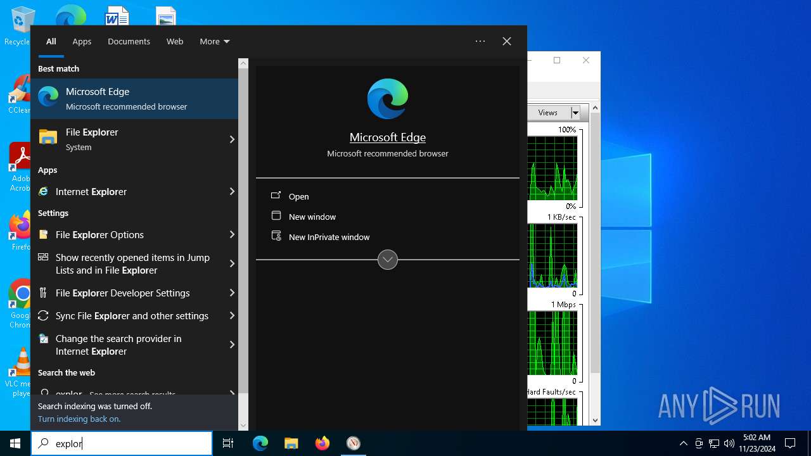The image size is (811, 456).
Task: Expand File Explorer Developer Settings arrow
Action: tap(232, 293)
